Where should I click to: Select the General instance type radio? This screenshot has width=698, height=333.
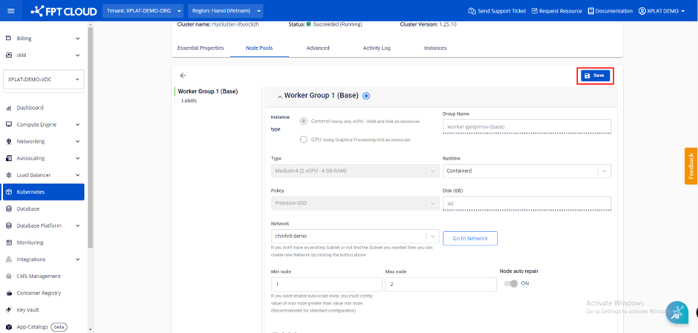tap(304, 121)
